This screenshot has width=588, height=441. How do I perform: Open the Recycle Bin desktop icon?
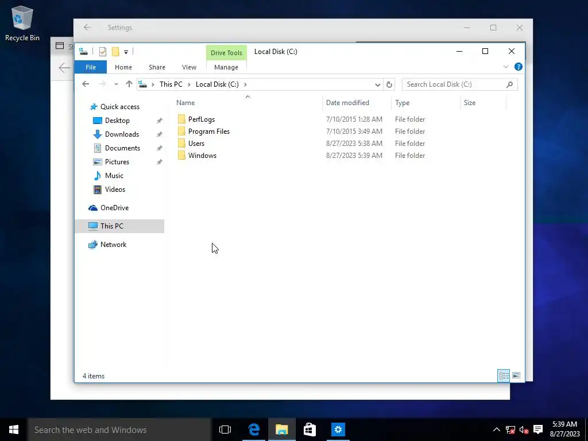[22, 23]
